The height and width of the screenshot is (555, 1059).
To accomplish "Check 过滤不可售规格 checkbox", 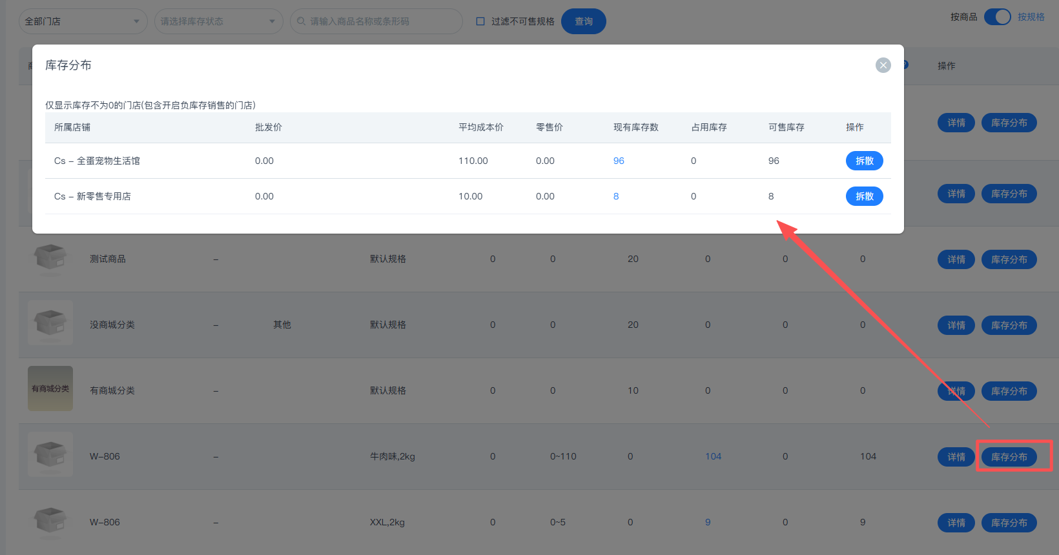I will pyautogui.click(x=480, y=21).
